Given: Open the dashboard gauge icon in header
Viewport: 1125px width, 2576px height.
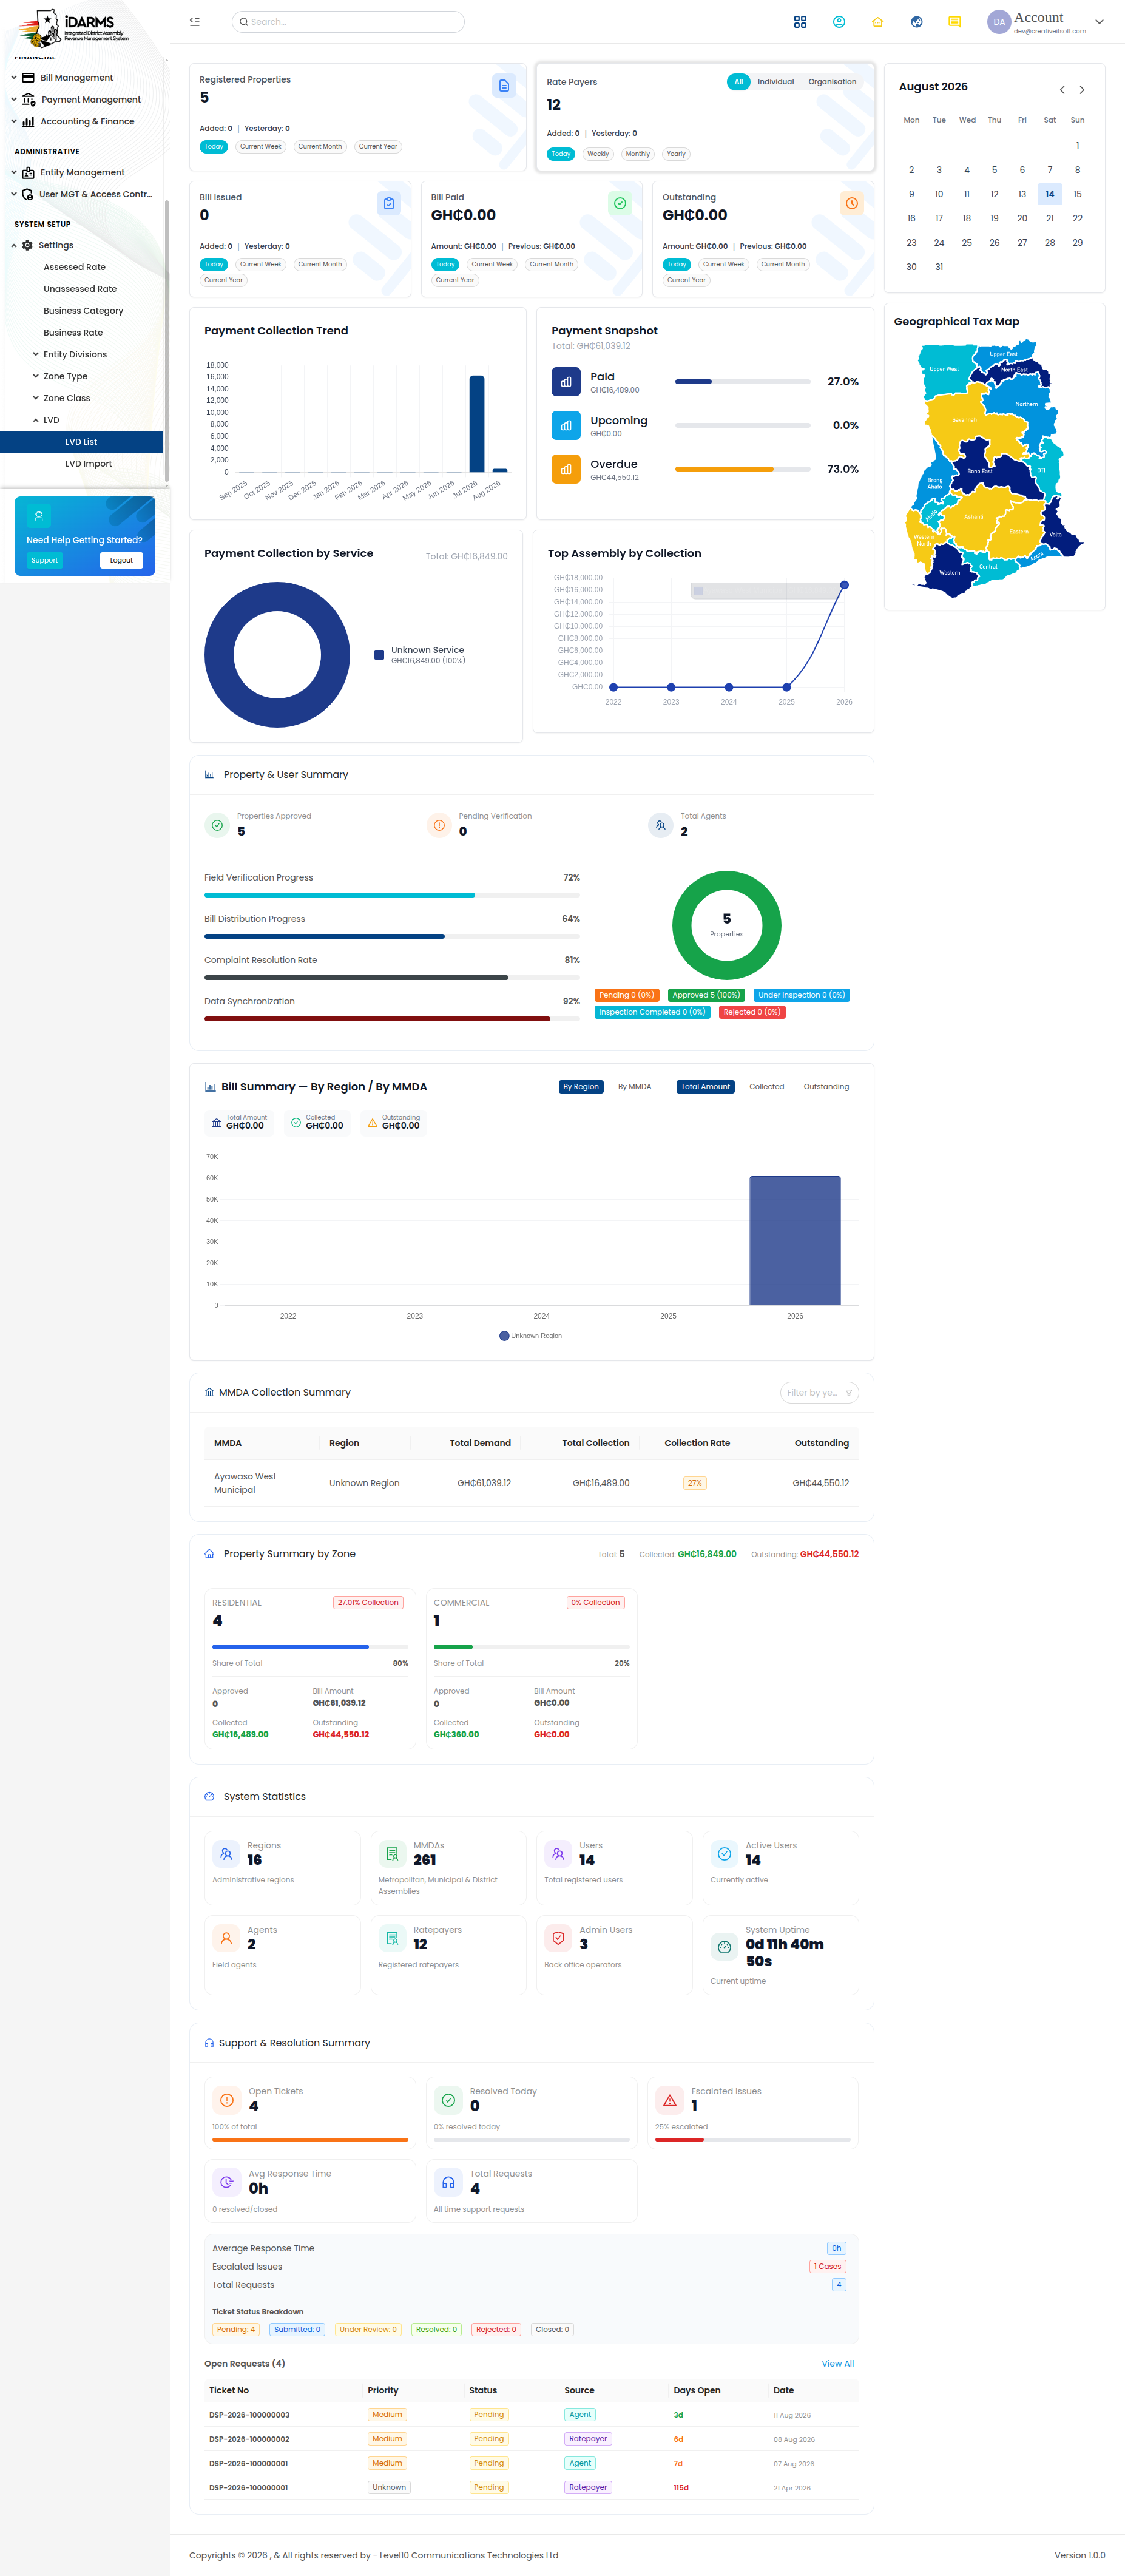Looking at the screenshot, I should [917, 22].
